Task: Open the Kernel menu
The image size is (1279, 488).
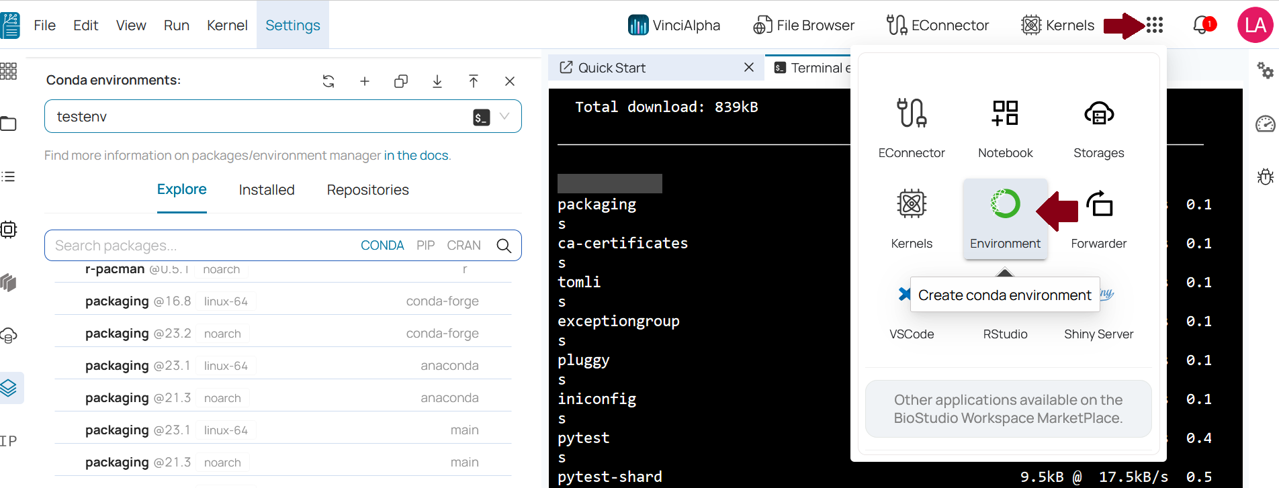Action: 227,26
